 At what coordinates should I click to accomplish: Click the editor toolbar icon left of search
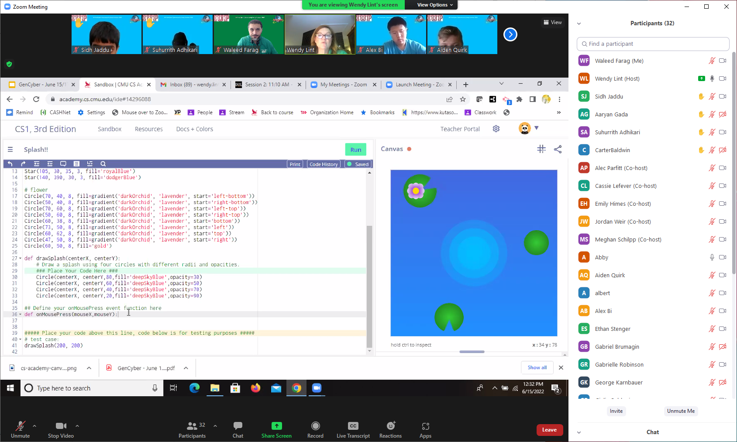90,164
